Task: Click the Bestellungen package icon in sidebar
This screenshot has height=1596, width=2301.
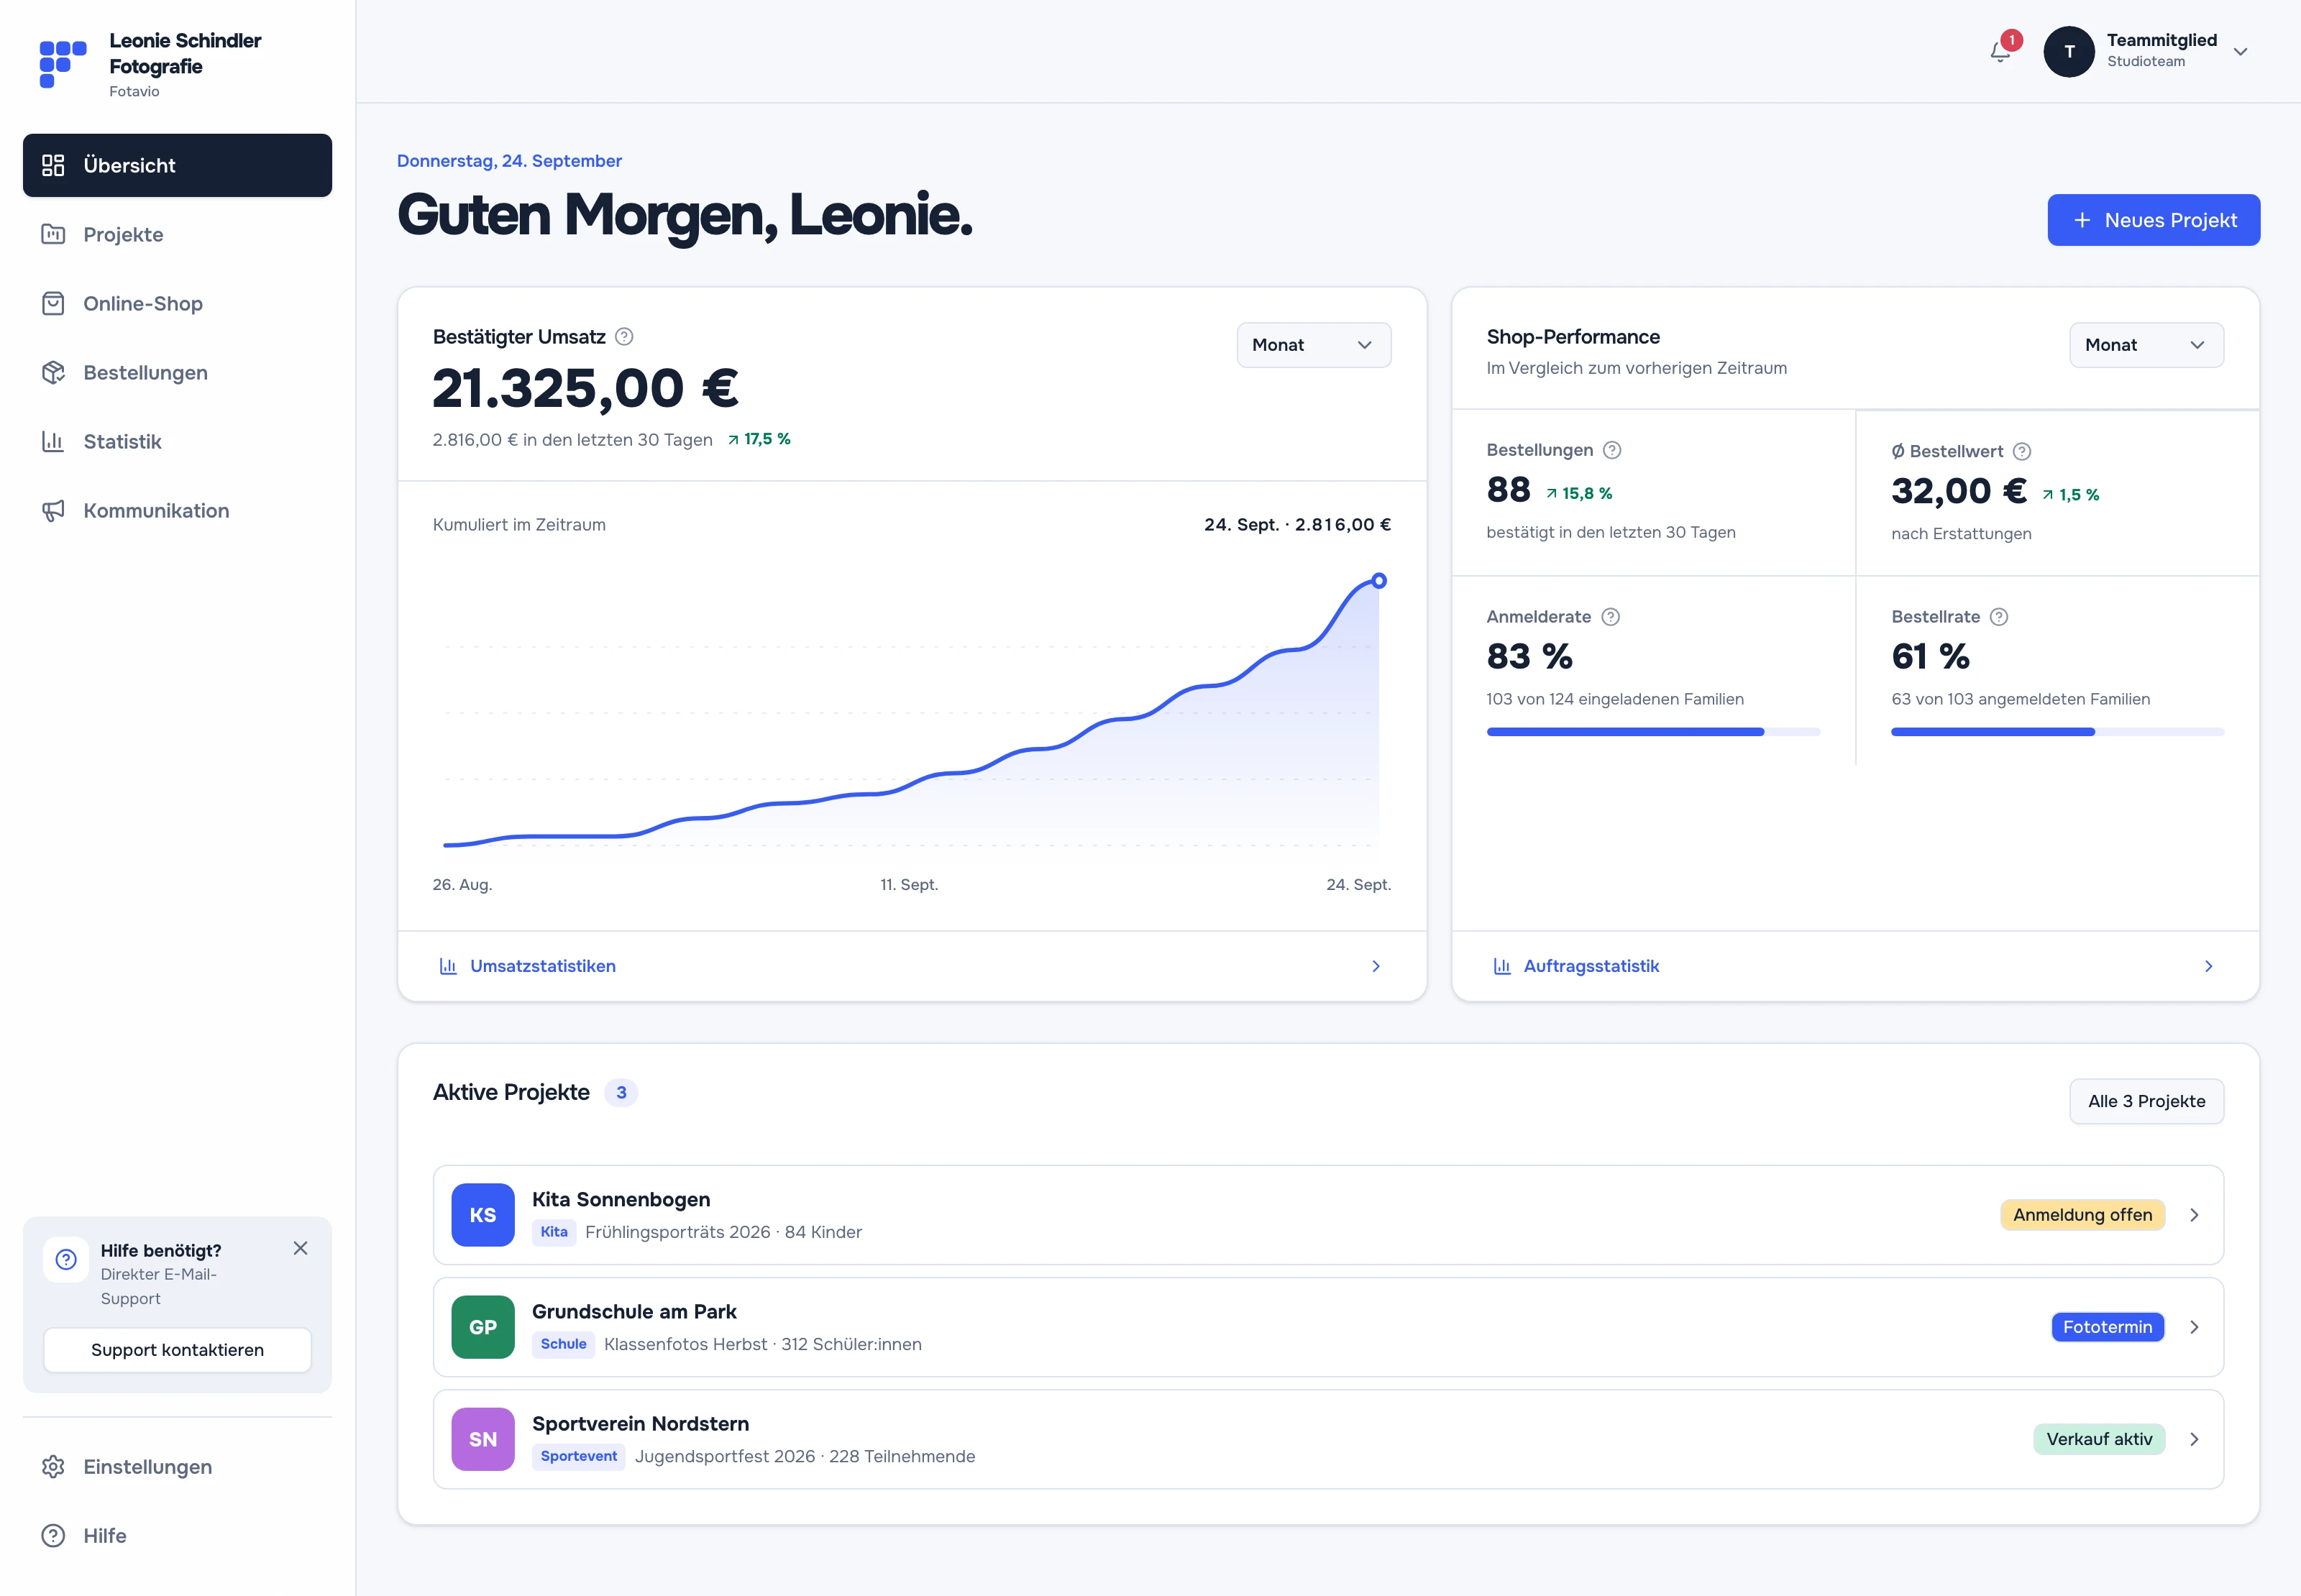Action: (53, 373)
